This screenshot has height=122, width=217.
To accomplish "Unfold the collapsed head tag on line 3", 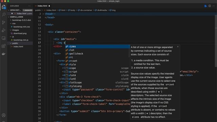I will [x=43, y=14].
